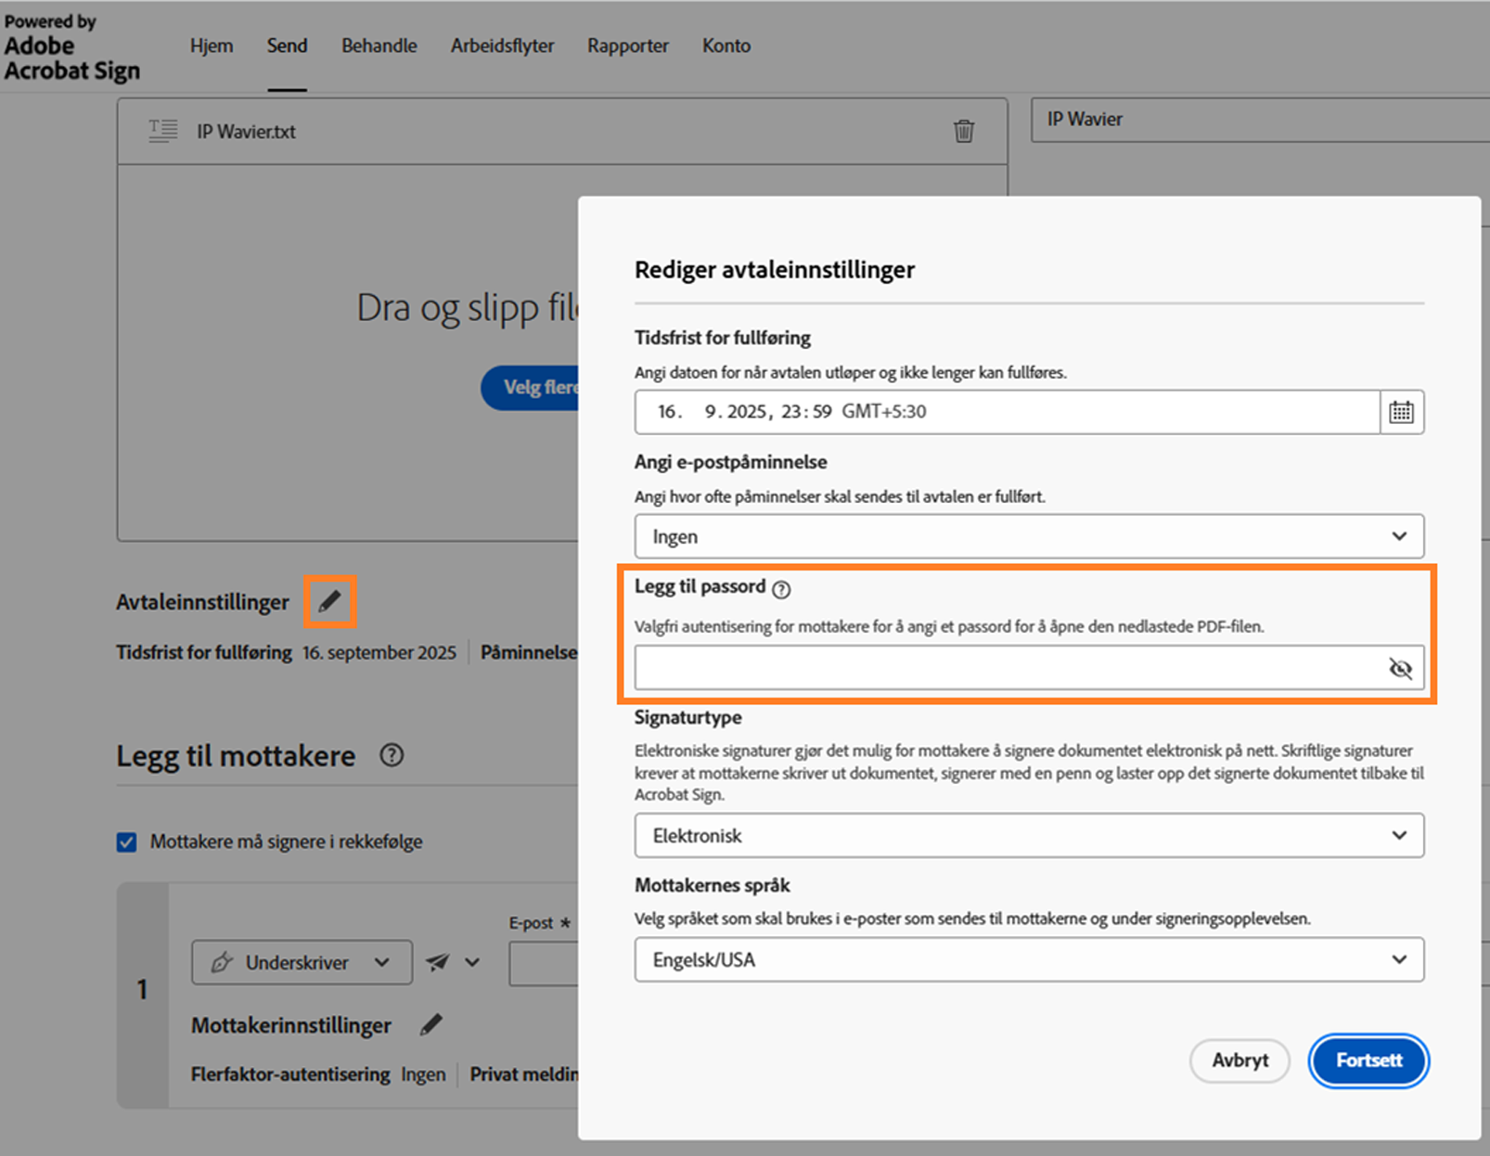Edit Avtaleinnstillinger with the pencil icon

329,601
